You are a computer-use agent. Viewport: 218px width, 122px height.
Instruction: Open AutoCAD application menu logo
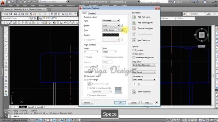coord(3,3)
